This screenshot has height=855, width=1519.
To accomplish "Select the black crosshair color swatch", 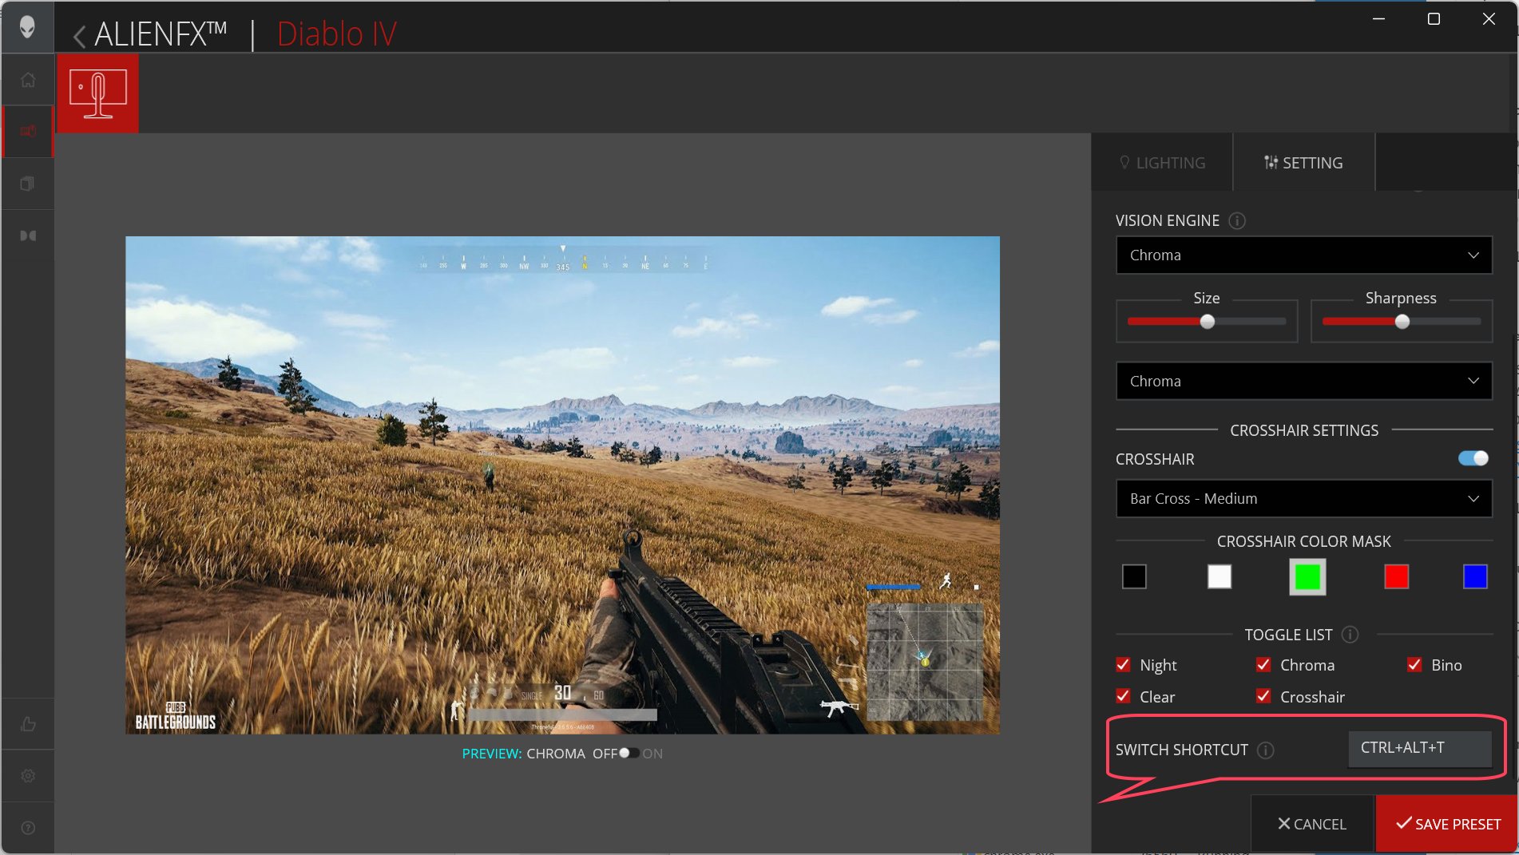I will coord(1134,576).
